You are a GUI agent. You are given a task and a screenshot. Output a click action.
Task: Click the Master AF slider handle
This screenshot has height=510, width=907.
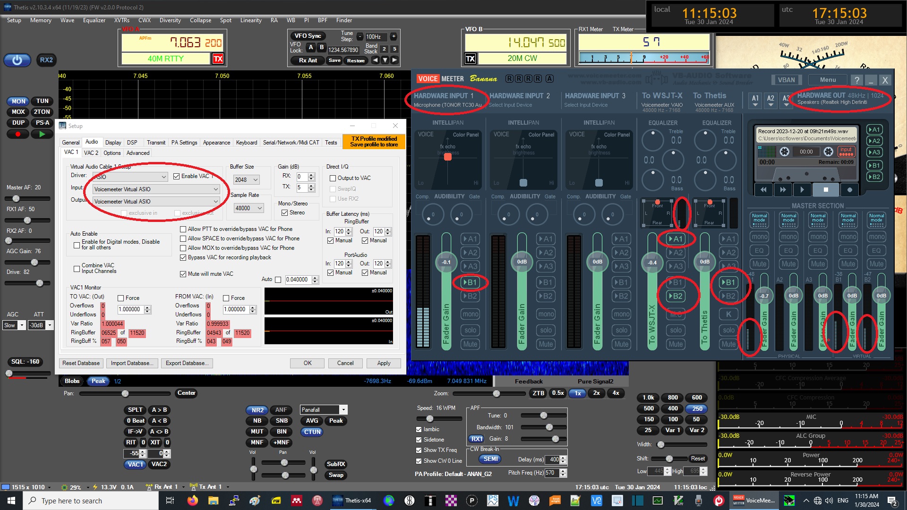[16, 199]
